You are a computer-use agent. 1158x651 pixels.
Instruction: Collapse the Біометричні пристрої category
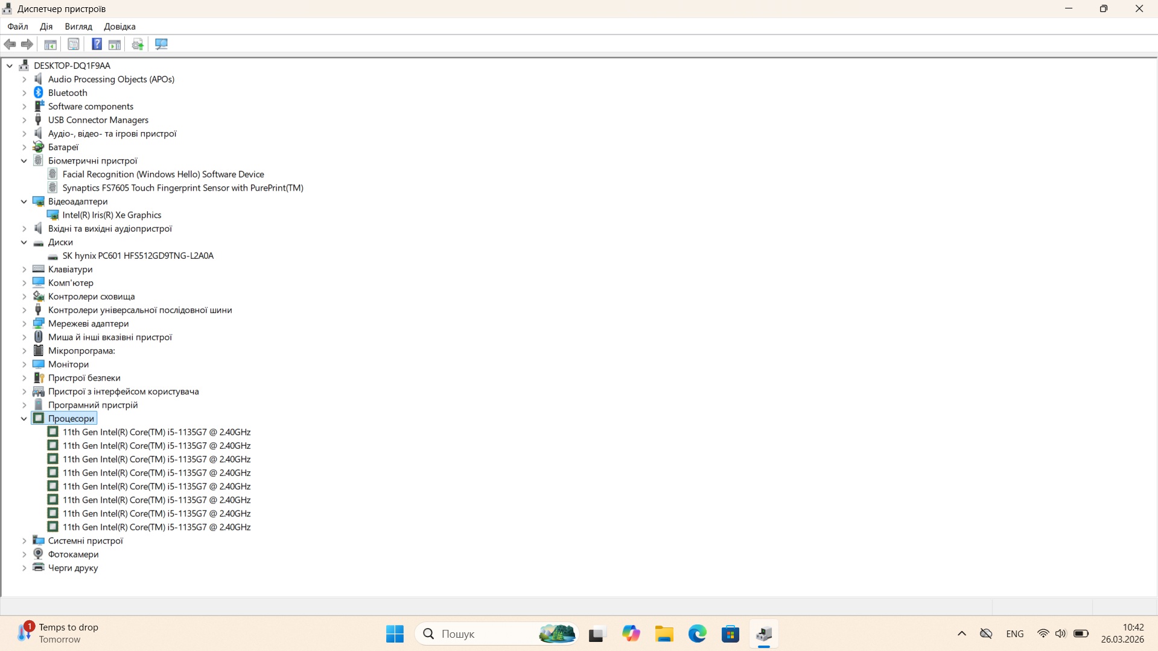pyautogui.click(x=24, y=161)
